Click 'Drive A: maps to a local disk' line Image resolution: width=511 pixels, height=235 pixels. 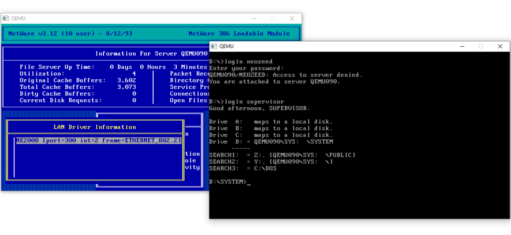271,122
